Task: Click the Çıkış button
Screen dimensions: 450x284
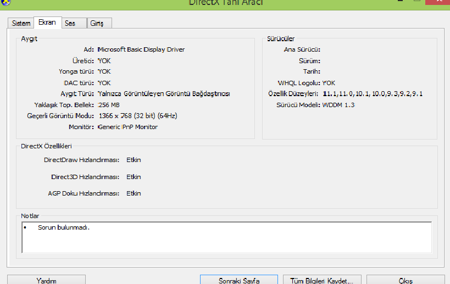Action: point(405,280)
